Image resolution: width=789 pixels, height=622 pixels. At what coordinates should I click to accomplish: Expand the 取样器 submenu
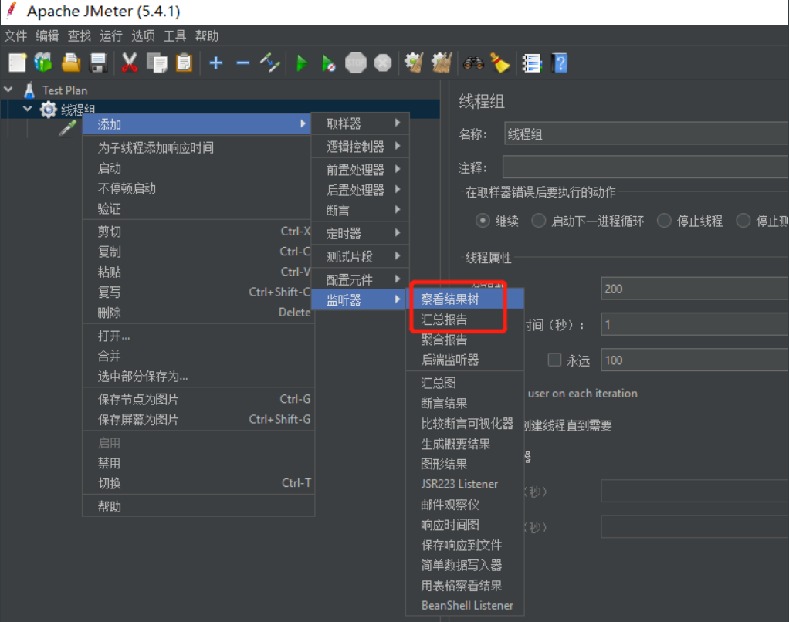[x=360, y=123]
